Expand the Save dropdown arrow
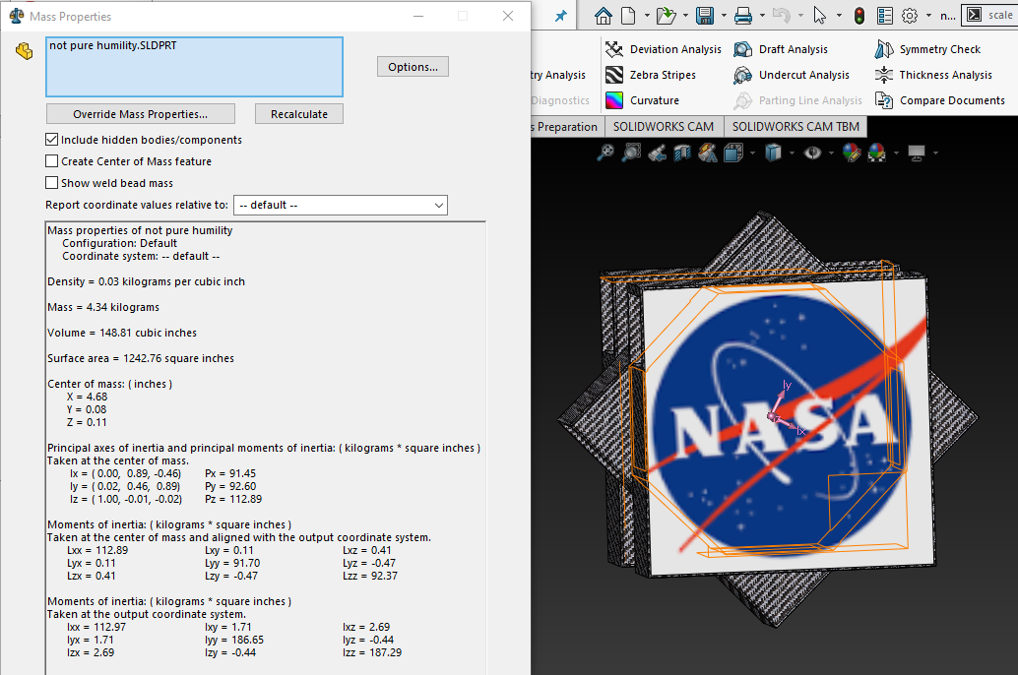1018x675 pixels. [724, 16]
